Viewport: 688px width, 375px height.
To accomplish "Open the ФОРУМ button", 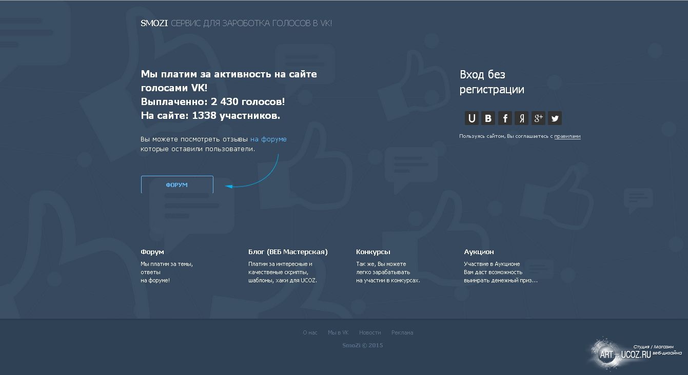I will pos(177,184).
